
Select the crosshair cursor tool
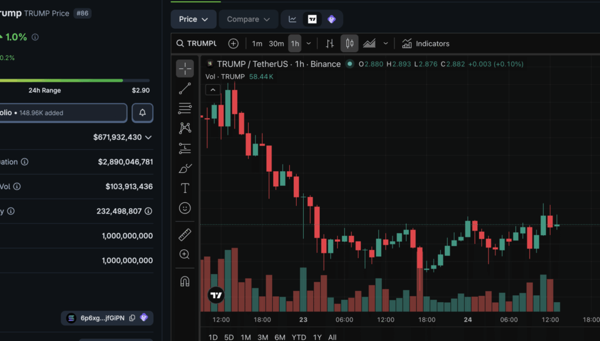(x=185, y=69)
